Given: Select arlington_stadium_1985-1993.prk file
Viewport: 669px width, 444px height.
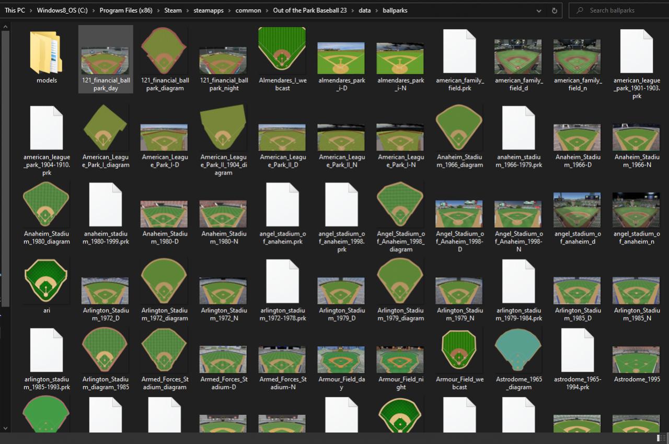Looking at the screenshot, I should pyautogui.click(x=47, y=359).
